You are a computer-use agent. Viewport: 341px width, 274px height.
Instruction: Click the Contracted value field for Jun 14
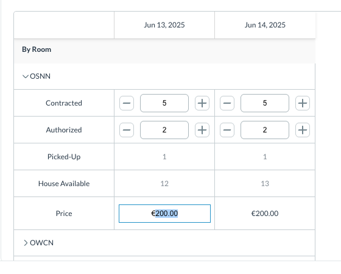pyautogui.click(x=265, y=103)
